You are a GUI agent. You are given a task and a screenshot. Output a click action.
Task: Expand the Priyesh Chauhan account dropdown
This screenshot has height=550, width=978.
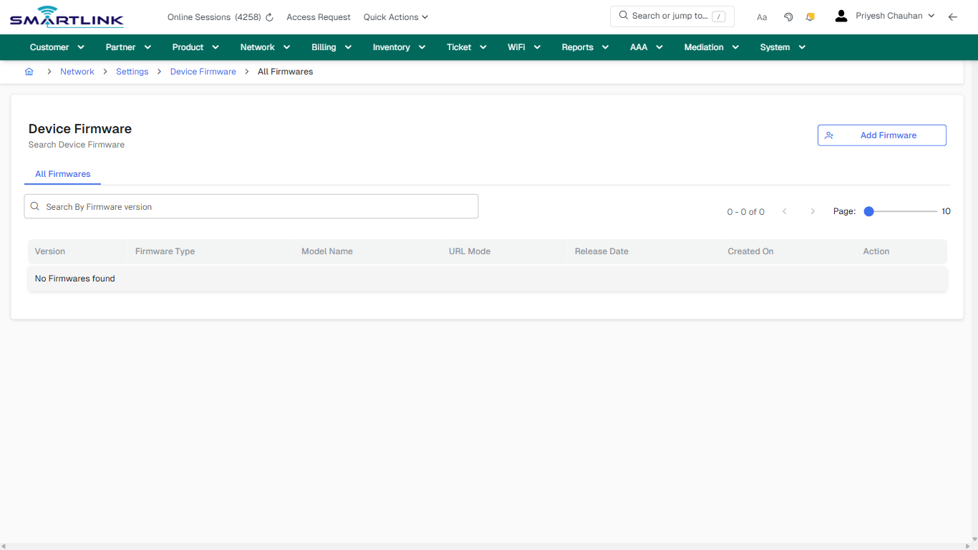pyautogui.click(x=931, y=15)
